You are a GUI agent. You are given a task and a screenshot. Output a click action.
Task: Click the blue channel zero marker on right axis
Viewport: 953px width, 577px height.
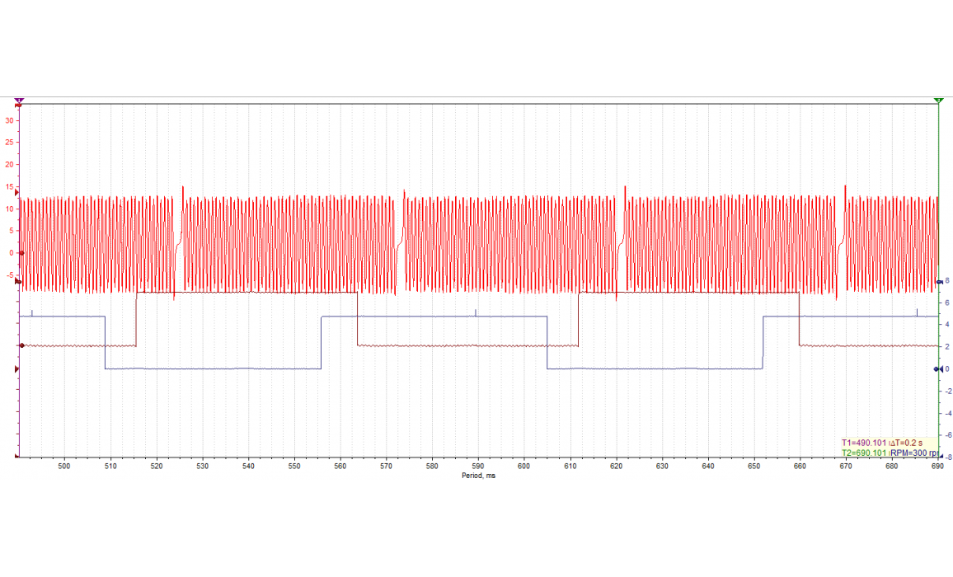[x=937, y=369]
